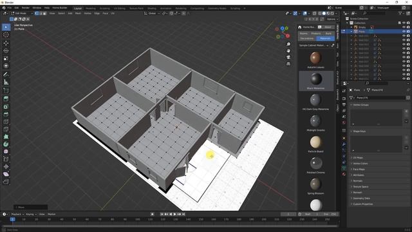
Task: Hide the Empty object in outliner
Action: [404, 27]
